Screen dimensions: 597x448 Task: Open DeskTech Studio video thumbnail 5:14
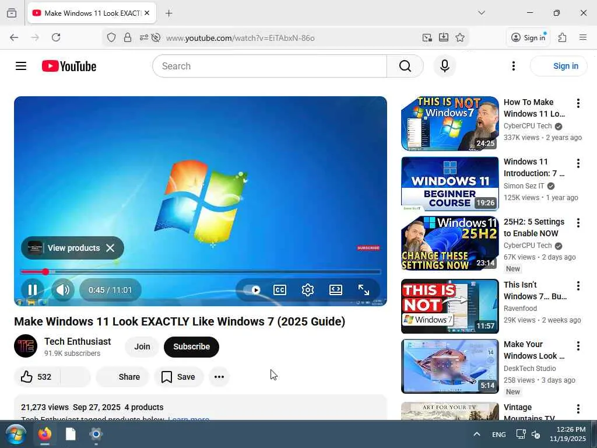coord(449,366)
